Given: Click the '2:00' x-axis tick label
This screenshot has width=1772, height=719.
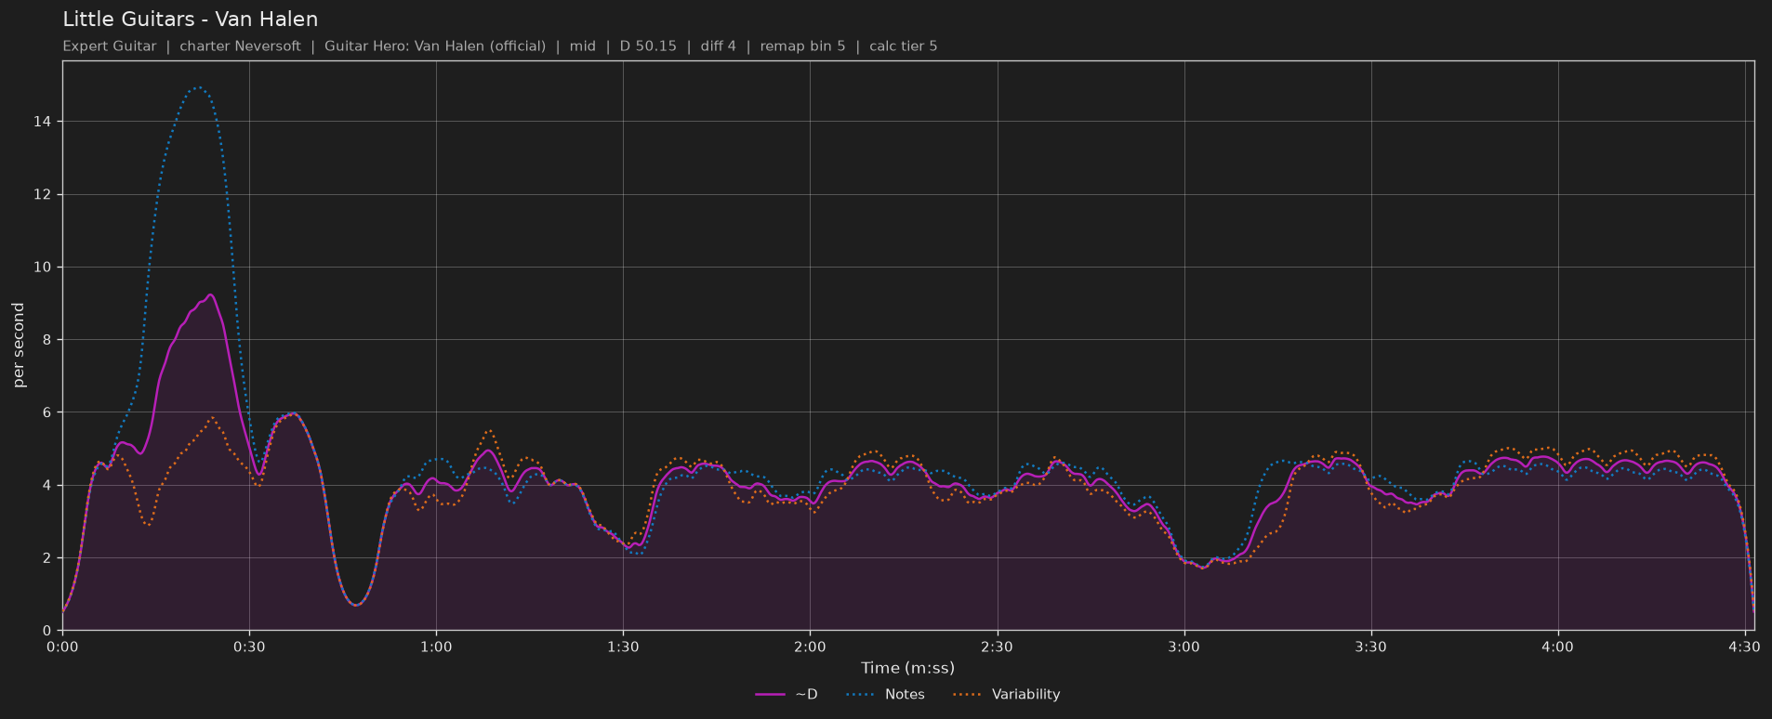Looking at the screenshot, I should pos(810,647).
